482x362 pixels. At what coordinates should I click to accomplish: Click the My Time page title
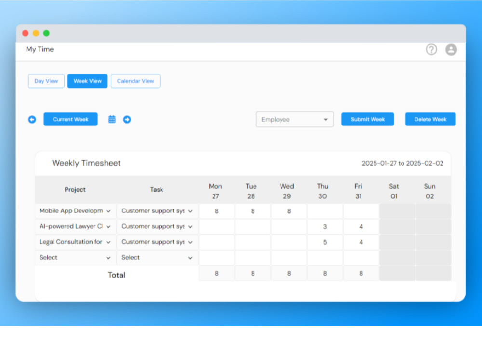click(40, 49)
